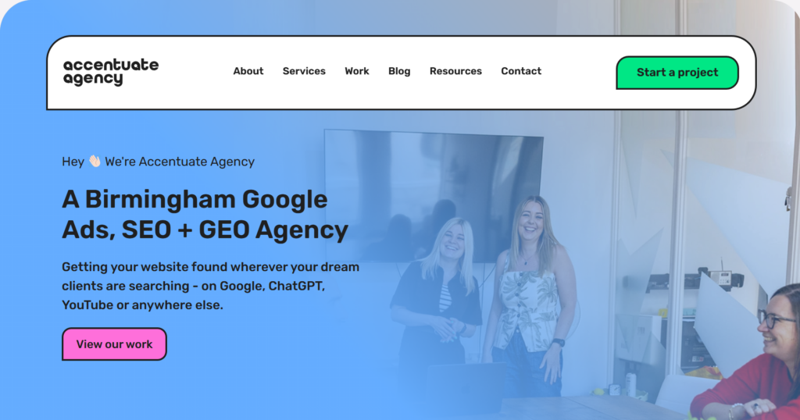Open the Blog link
The height and width of the screenshot is (420, 800).
(399, 71)
